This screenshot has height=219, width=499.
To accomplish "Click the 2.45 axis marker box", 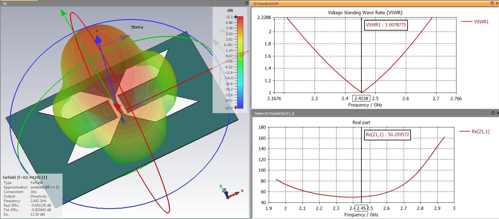I will (361, 208).
